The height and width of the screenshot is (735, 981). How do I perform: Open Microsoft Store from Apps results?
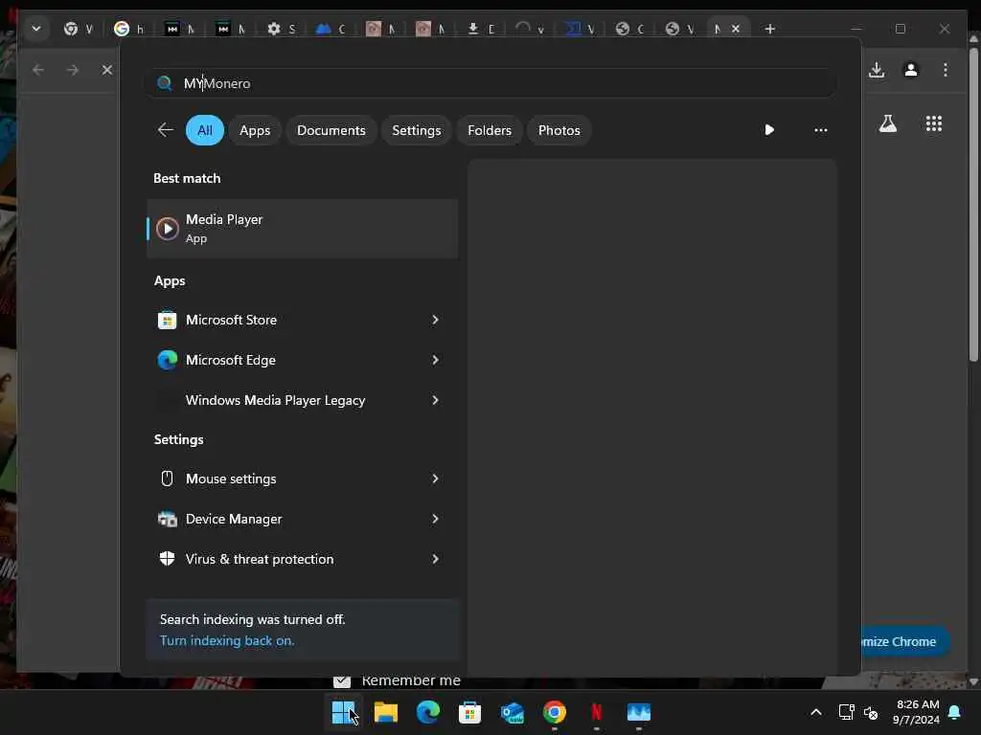(x=287, y=320)
